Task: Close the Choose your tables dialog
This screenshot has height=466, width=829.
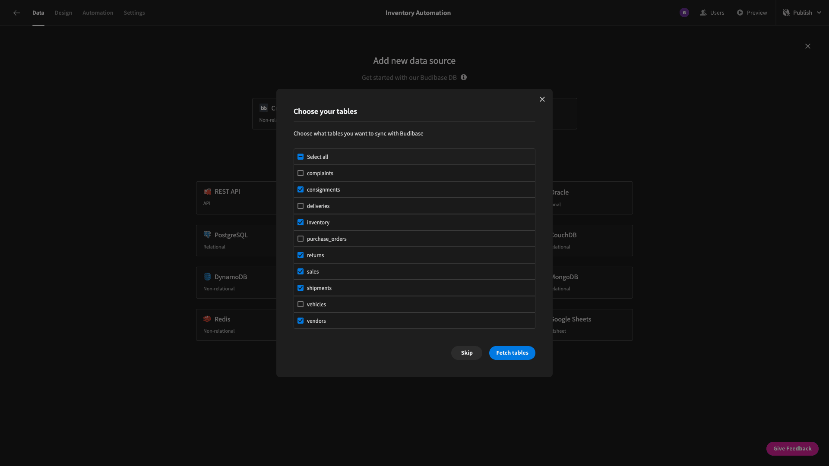Action: pos(542,99)
